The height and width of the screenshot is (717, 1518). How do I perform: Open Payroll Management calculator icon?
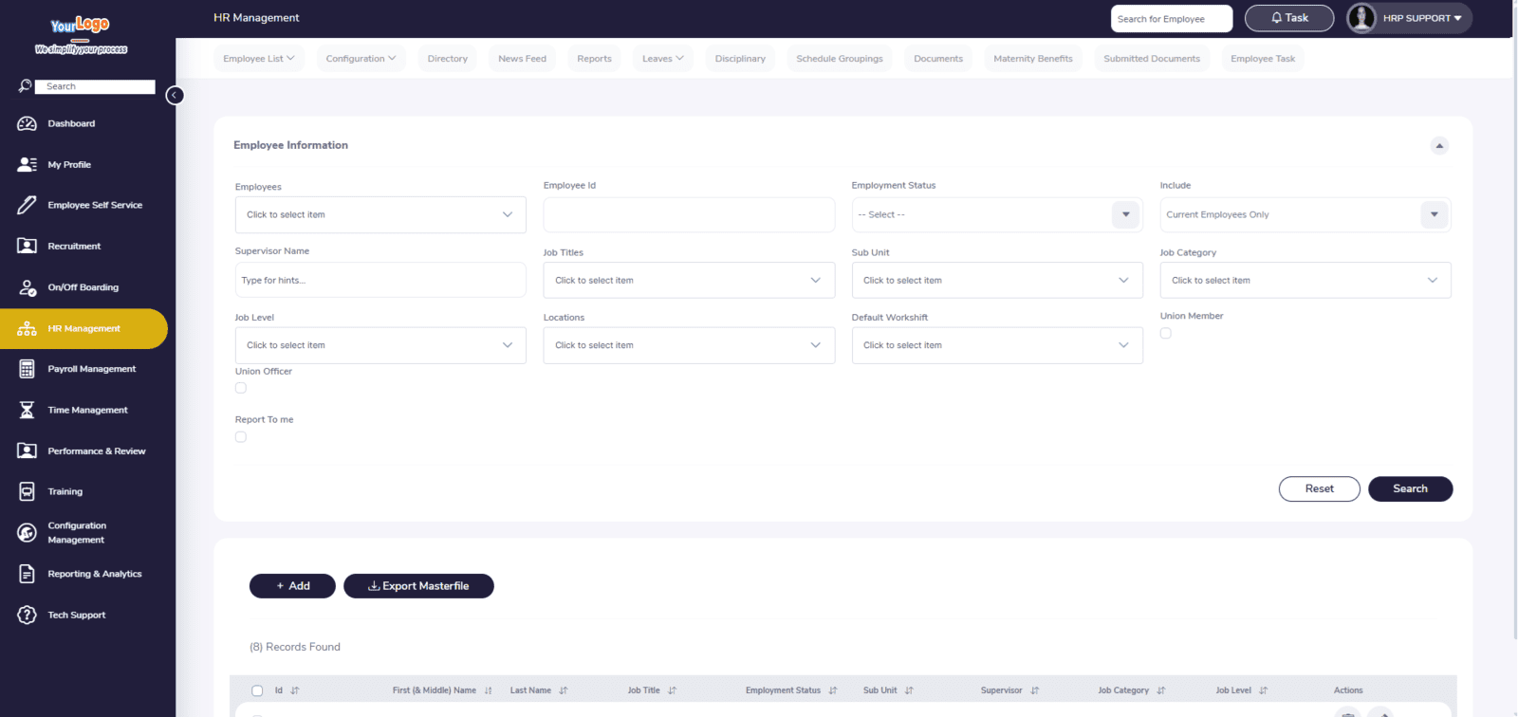[x=27, y=369]
